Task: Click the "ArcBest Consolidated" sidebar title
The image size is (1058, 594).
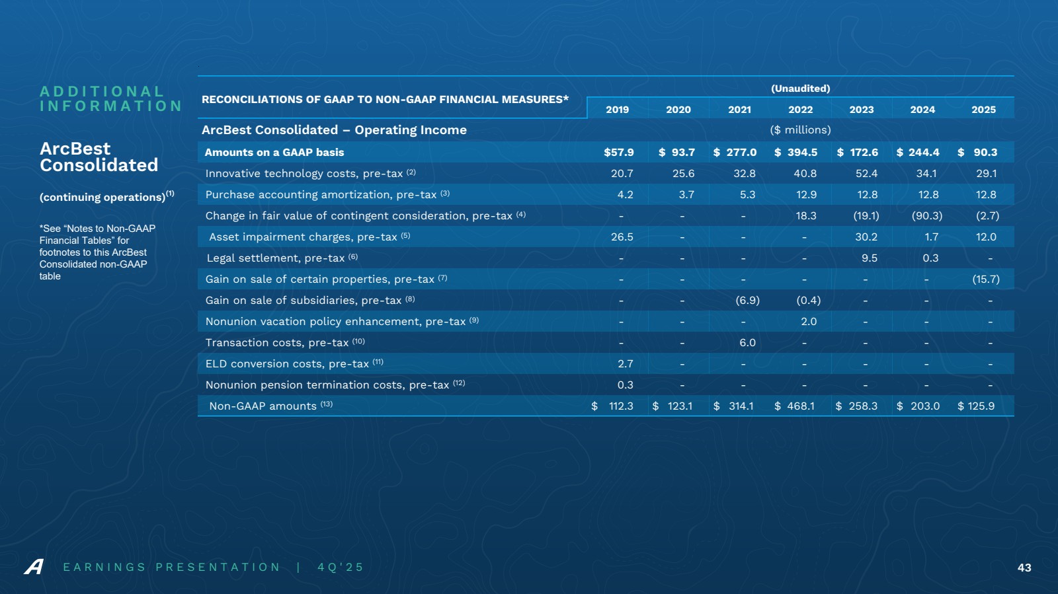Action: (x=99, y=157)
